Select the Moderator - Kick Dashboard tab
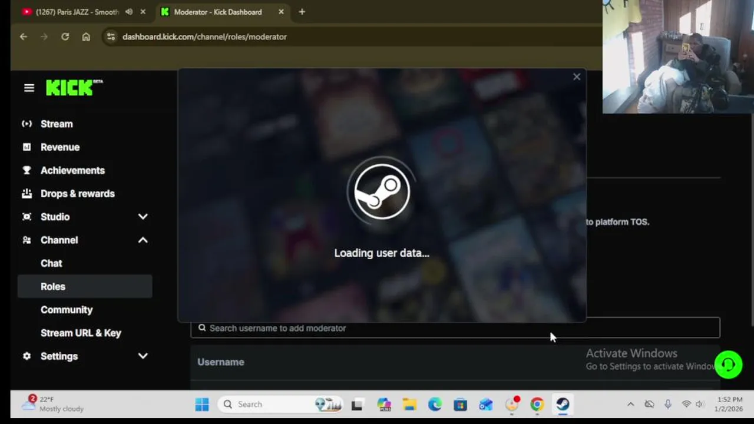The width and height of the screenshot is (754, 424). (218, 12)
